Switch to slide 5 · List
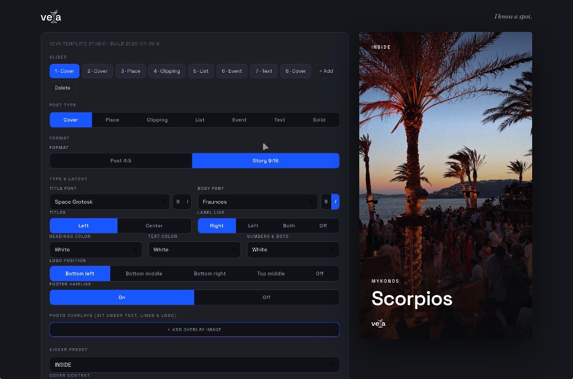This screenshot has width=573, height=379. pos(201,71)
